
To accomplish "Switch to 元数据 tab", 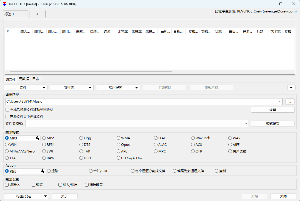I will [x=24, y=79].
